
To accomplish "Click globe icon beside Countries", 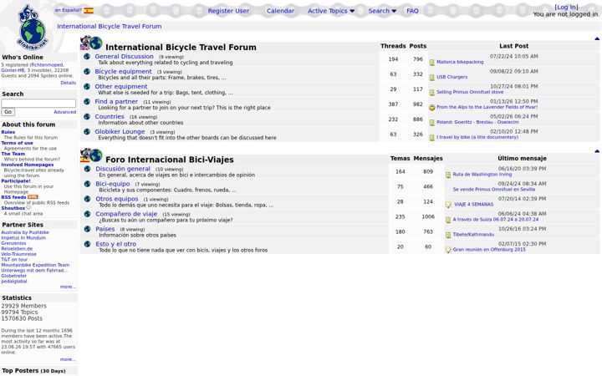I will 87,117.
